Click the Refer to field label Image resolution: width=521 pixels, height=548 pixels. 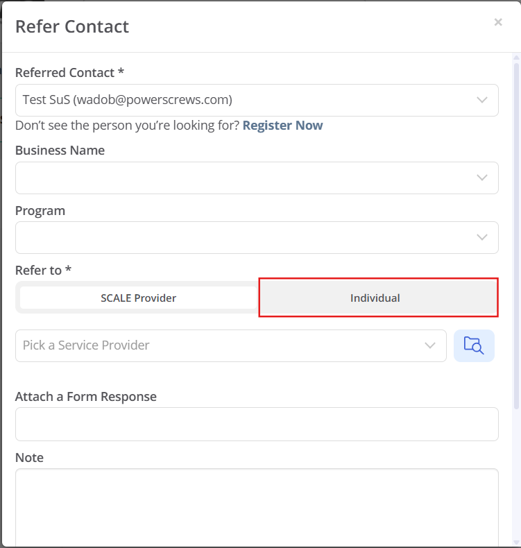pyautogui.click(x=43, y=270)
